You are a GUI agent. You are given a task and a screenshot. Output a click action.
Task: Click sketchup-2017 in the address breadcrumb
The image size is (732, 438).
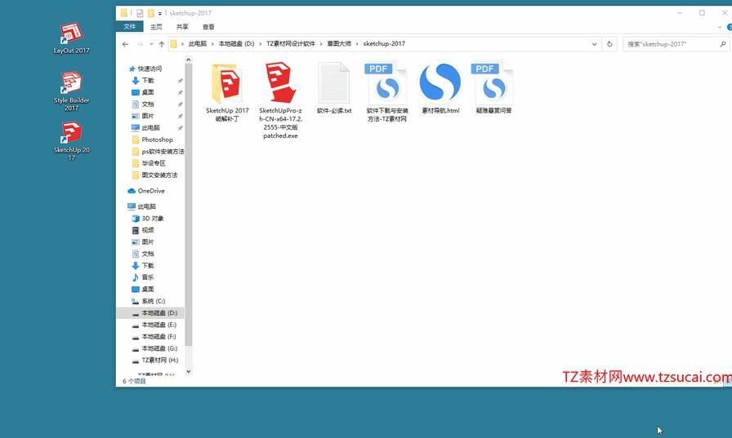384,44
